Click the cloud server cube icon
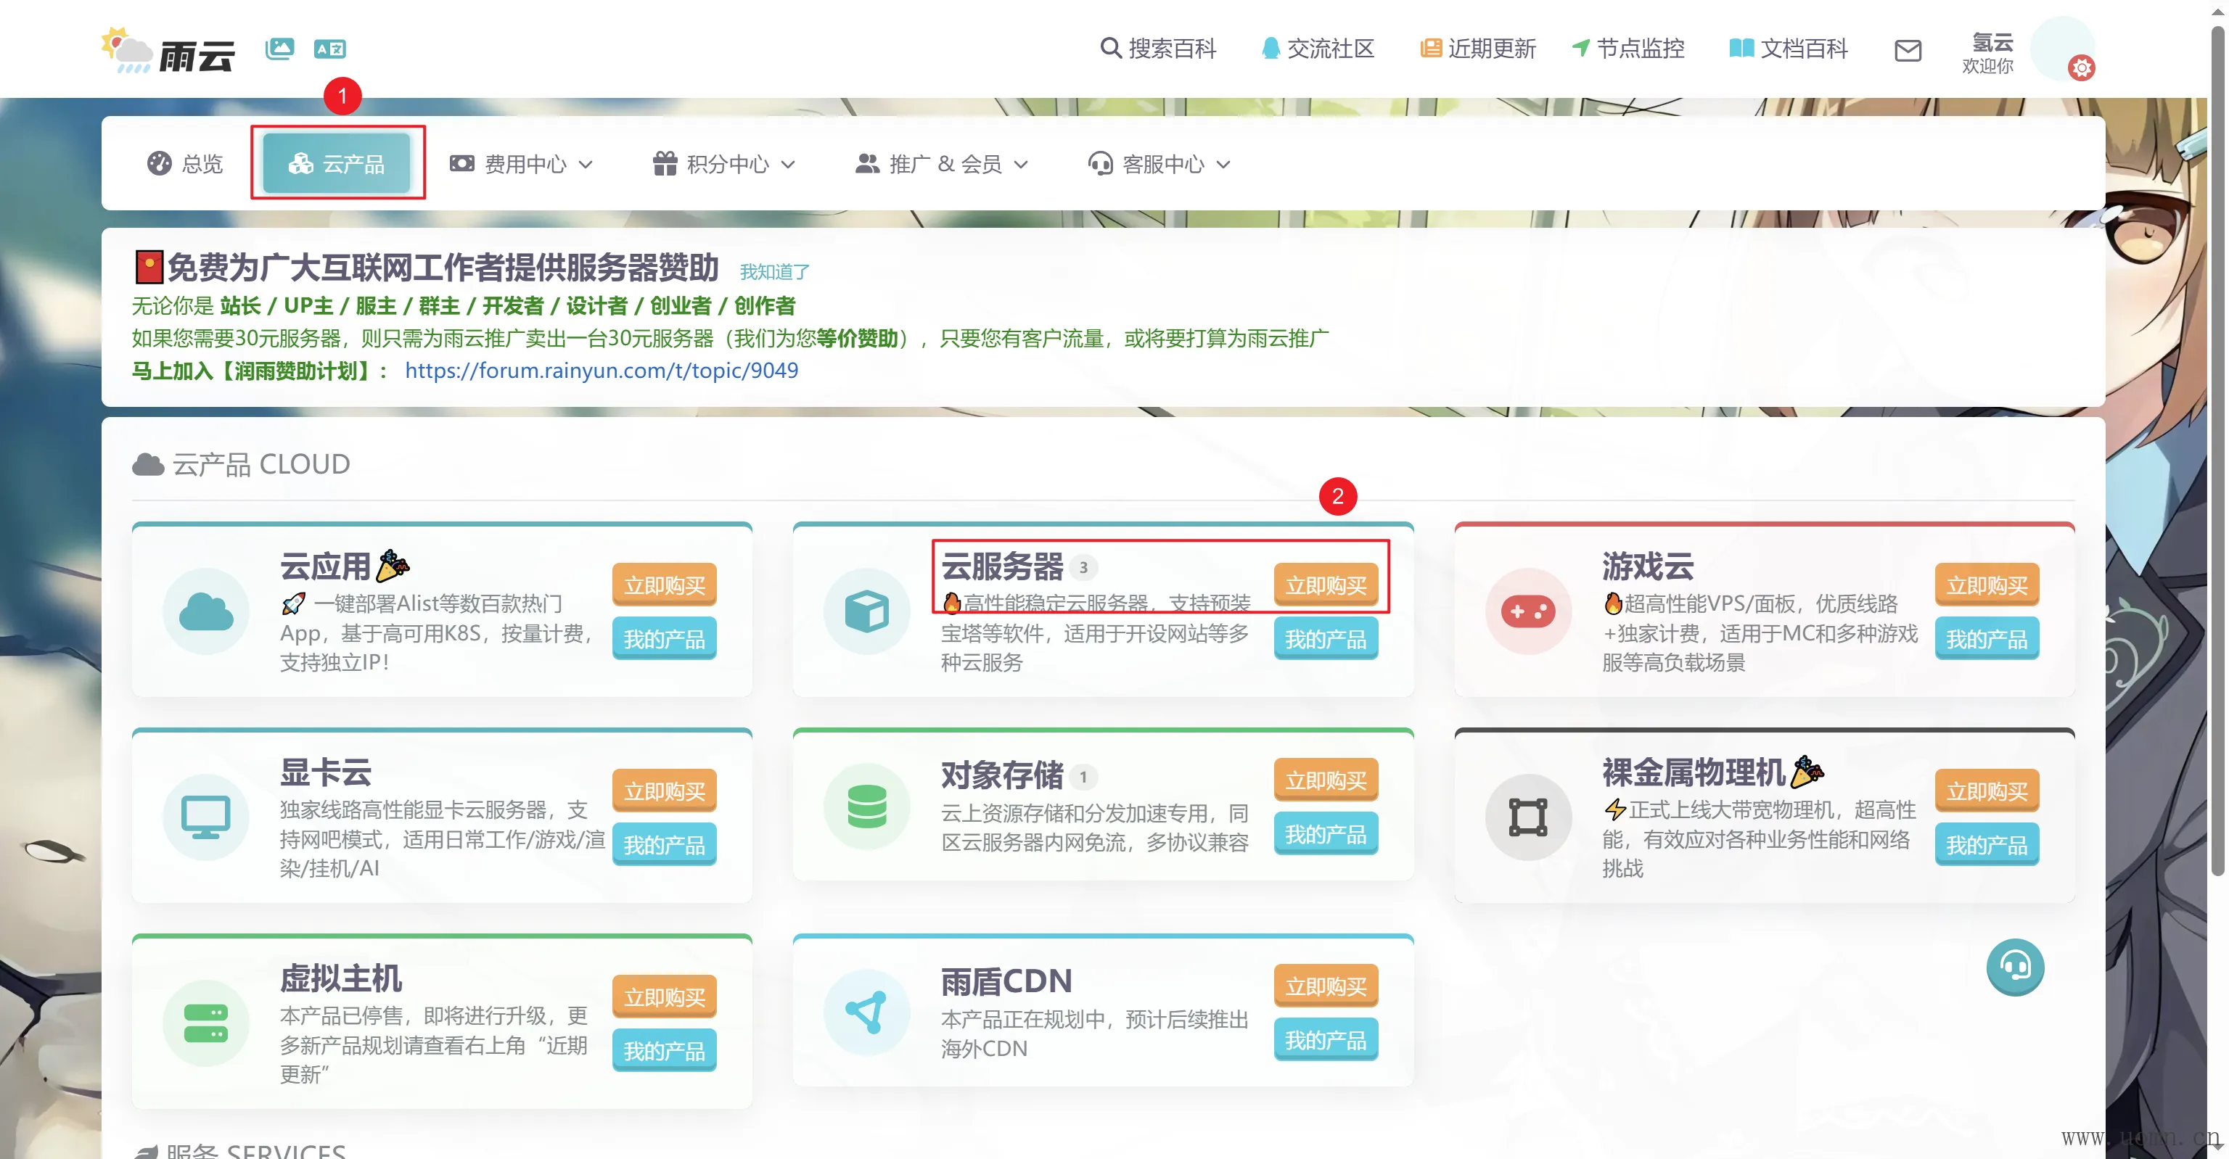This screenshot has height=1159, width=2229. tap(866, 611)
